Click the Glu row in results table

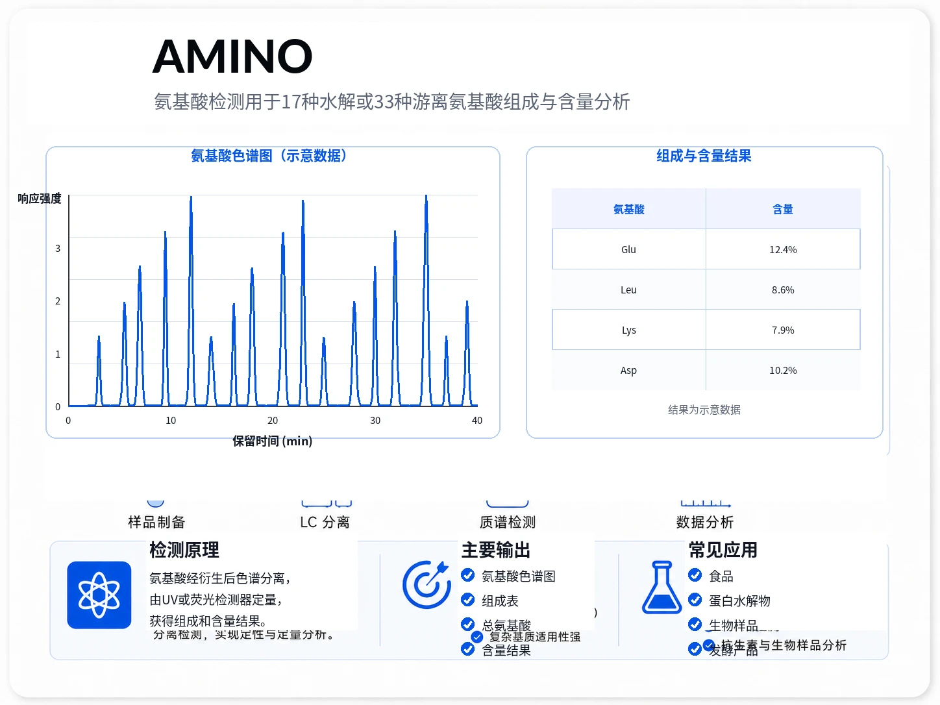(706, 249)
